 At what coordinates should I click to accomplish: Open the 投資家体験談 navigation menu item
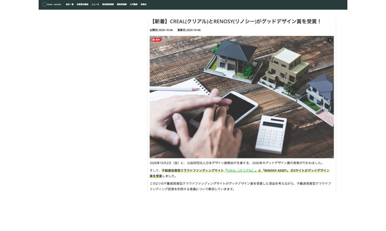82,4
